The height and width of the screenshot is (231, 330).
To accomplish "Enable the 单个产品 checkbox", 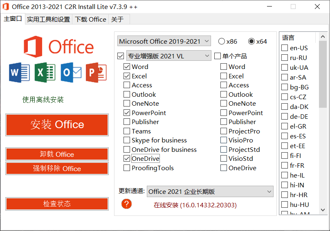I will (x=218, y=56).
